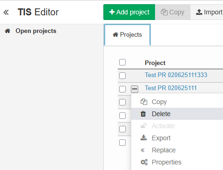Switch to the Projects tab
The width and height of the screenshot is (223, 170).
click(x=127, y=35)
